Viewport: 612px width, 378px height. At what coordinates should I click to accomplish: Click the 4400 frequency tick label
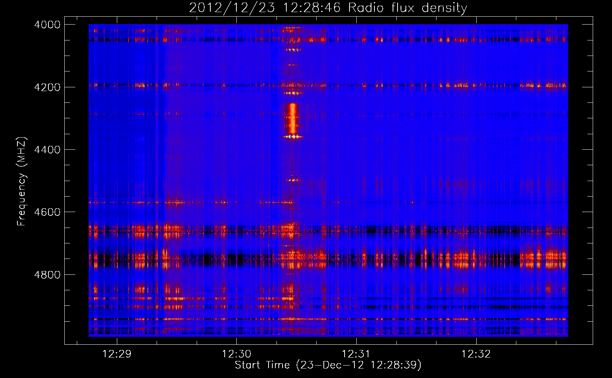pos(47,150)
